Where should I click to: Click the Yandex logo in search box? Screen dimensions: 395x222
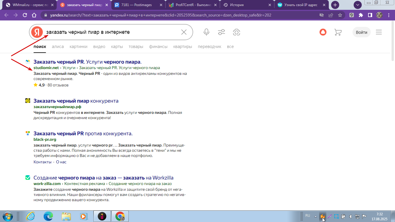(x=36, y=32)
